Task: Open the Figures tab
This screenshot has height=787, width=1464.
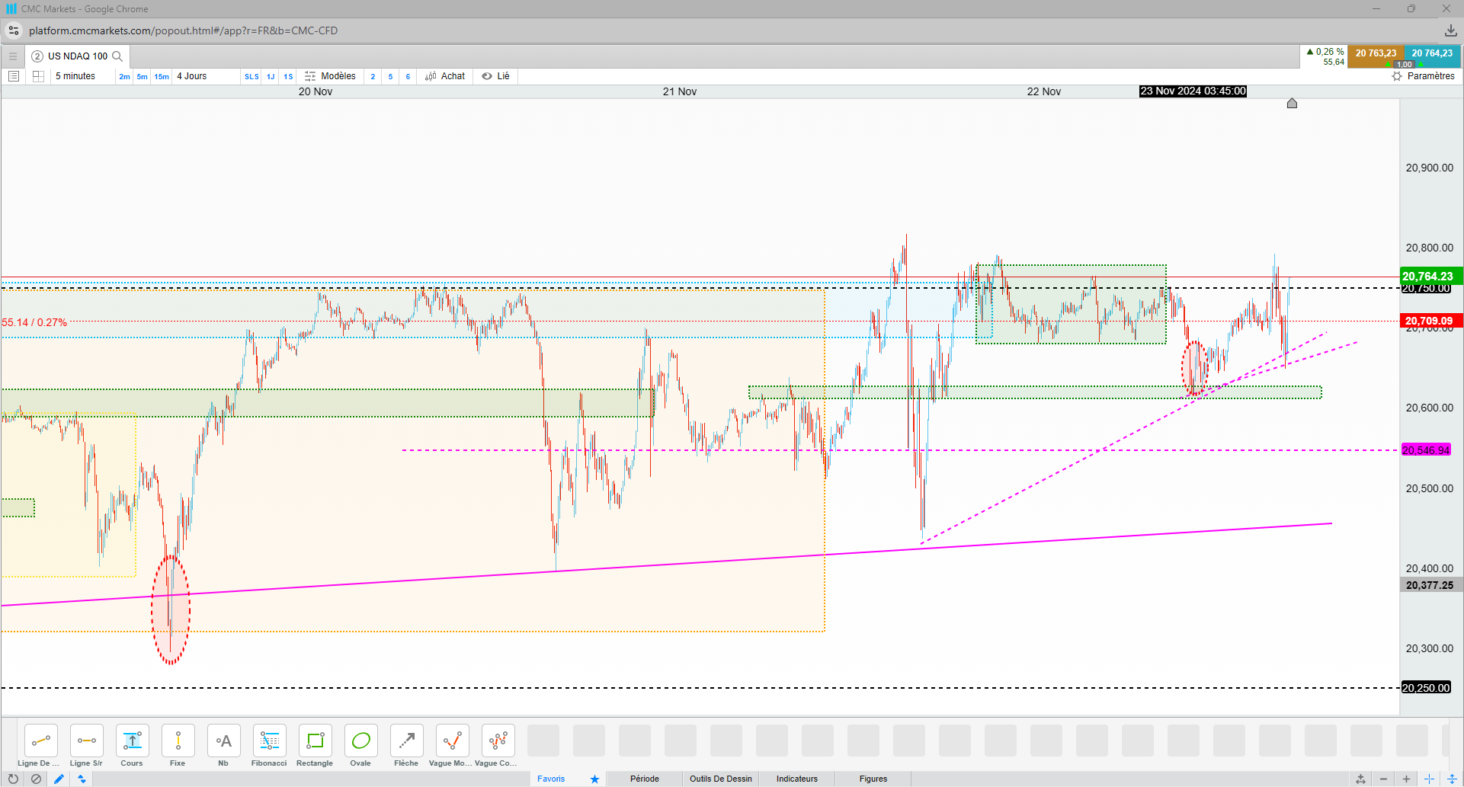Action: (x=873, y=779)
